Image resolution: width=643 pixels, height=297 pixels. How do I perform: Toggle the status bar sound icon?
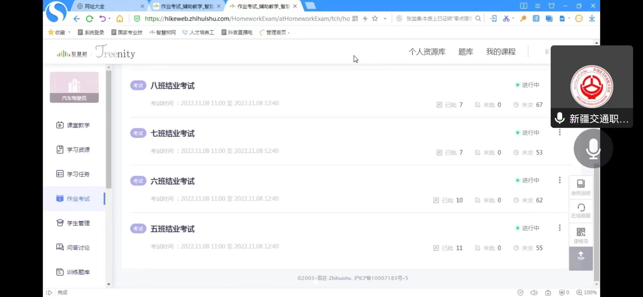(534, 292)
